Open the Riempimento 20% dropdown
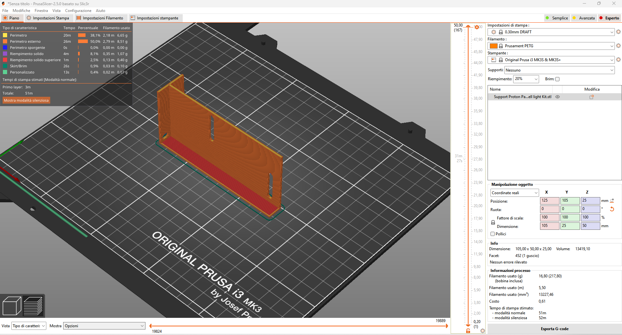Screen dimensions: 622x335 point(526,79)
